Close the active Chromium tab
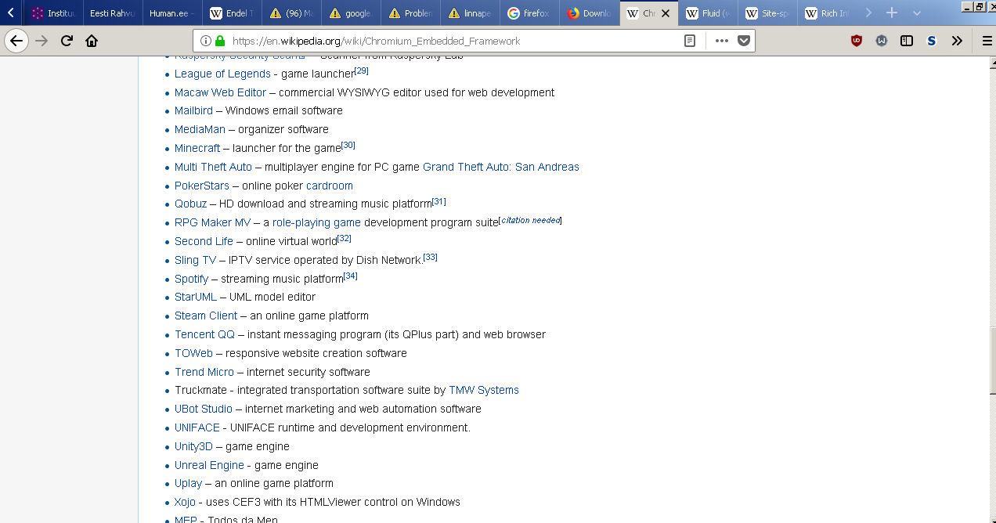Viewport: 996px width, 523px height. (x=666, y=13)
